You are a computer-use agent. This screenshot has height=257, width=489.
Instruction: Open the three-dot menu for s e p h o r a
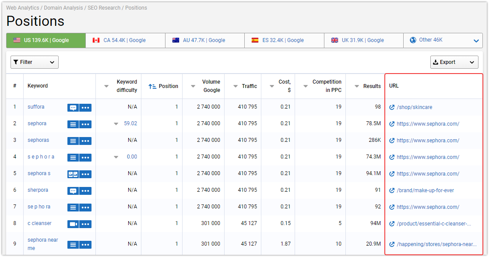[x=85, y=158]
